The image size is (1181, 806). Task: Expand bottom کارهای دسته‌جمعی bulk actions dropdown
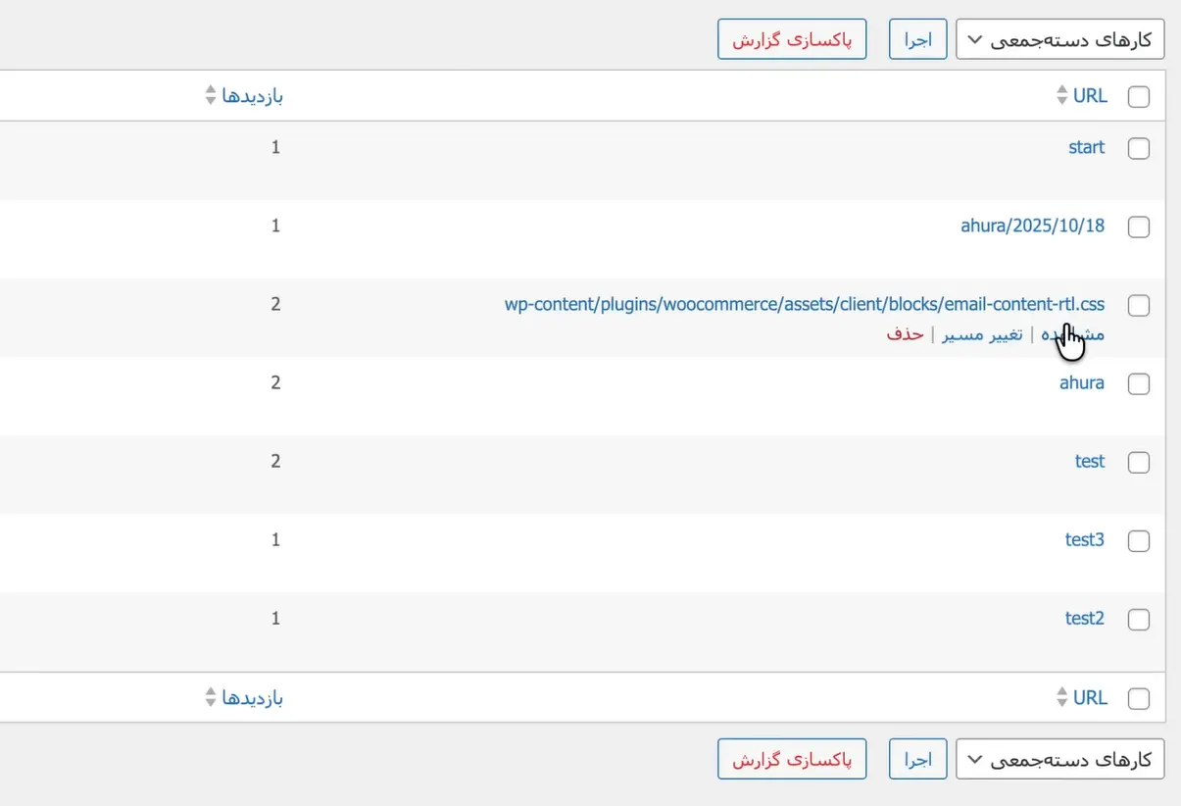1059,760
